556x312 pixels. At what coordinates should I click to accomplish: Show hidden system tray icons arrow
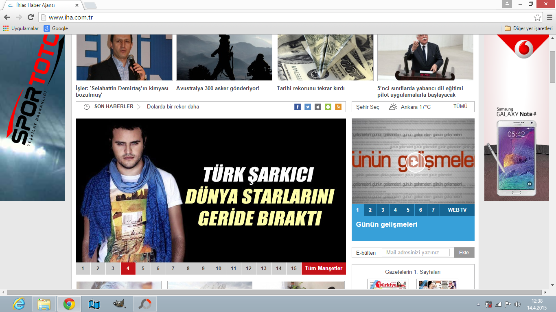pyautogui.click(x=479, y=304)
